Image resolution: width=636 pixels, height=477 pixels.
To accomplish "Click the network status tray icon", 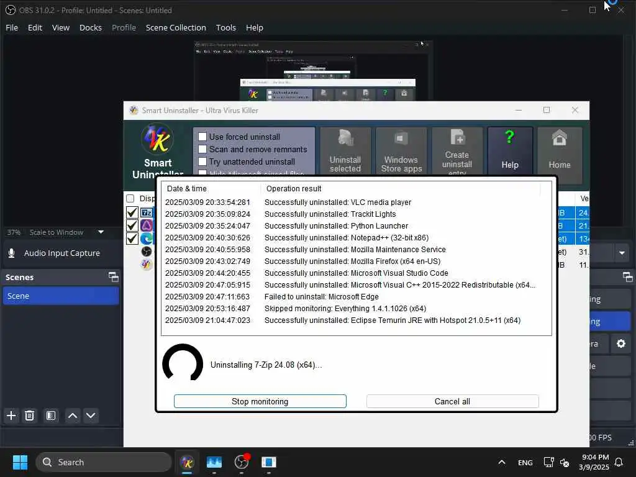I will [548, 462].
